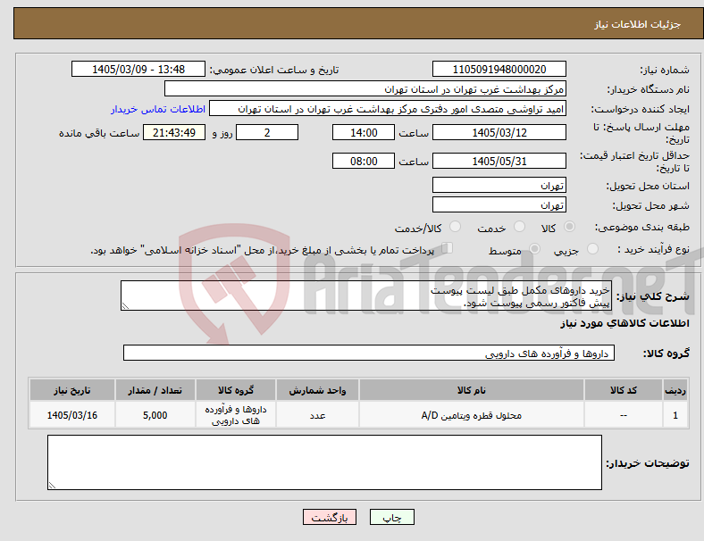Select the جزیی purchase type radio
The height and width of the screenshot is (541, 704).
[592, 248]
